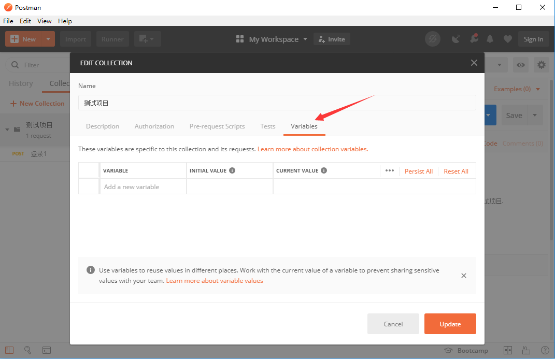Click Add a new variable field
The height and width of the screenshot is (359, 555).
[x=143, y=186]
